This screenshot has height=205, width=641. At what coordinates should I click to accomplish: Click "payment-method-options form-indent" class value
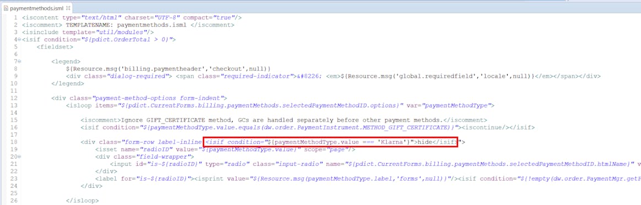point(158,98)
